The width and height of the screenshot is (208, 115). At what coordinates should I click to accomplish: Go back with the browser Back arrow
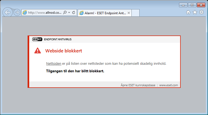point(8,12)
